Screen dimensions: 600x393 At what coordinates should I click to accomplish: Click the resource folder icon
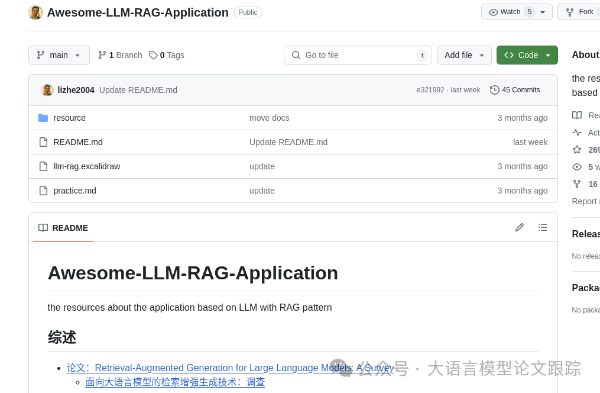click(43, 118)
